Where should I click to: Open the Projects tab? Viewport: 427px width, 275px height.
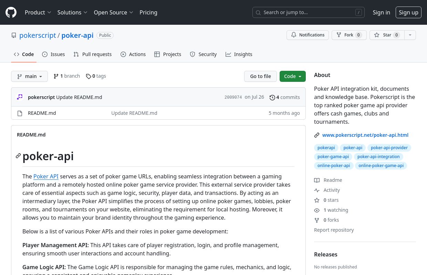point(168,54)
